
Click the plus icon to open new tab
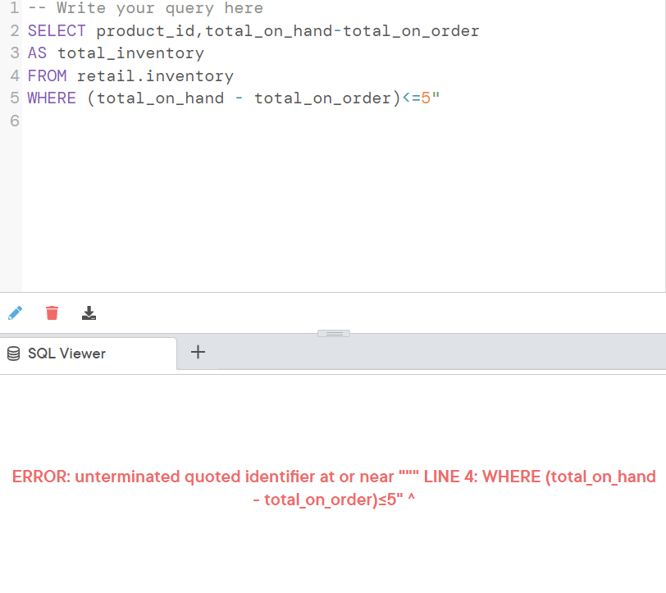pyautogui.click(x=197, y=351)
